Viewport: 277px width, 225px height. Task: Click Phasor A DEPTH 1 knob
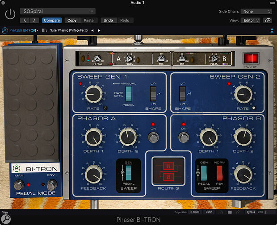tap(94, 137)
